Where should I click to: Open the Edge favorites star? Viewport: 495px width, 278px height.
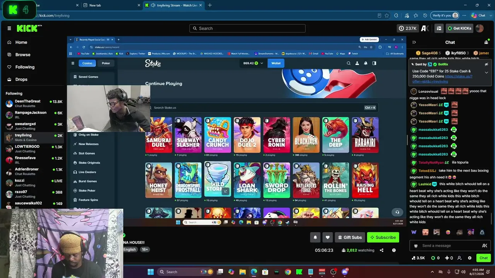point(416,15)
